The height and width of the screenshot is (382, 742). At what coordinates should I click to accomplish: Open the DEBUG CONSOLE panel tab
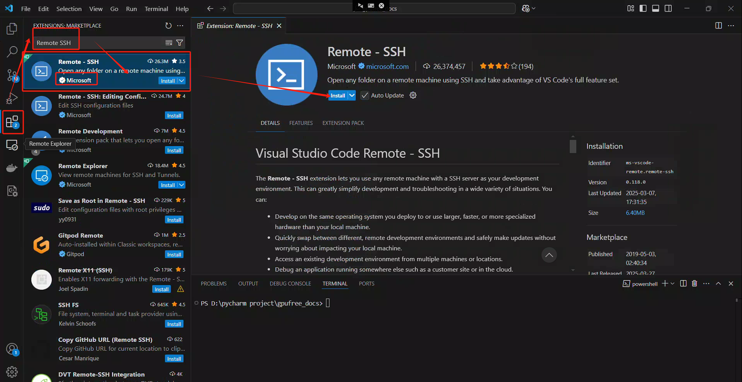tap(290, 283)
